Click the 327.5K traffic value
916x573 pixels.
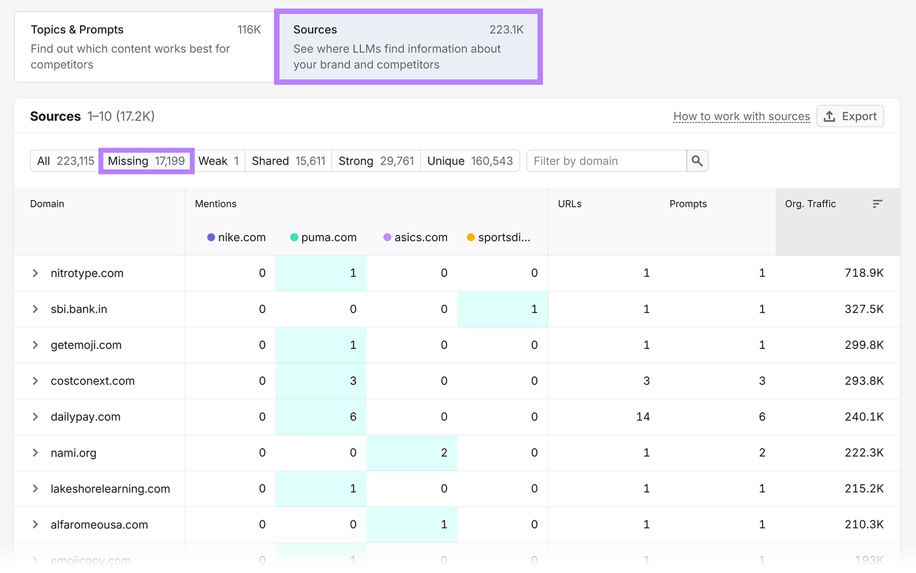click(864, 309)
